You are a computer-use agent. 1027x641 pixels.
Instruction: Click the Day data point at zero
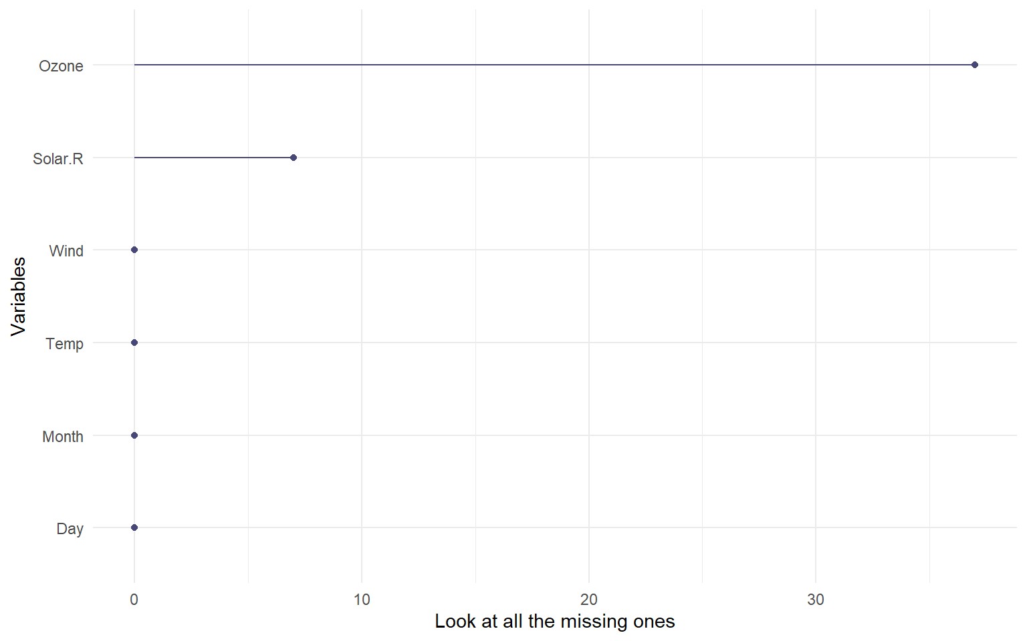point(134,527)
